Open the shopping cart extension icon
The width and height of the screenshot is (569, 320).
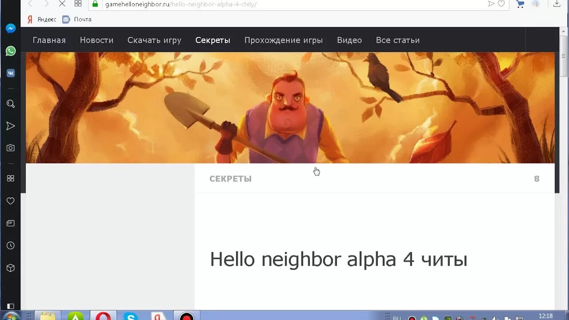click(520, 4)
